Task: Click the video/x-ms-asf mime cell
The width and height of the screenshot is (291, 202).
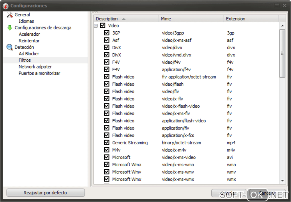Action: click(177, 40)
